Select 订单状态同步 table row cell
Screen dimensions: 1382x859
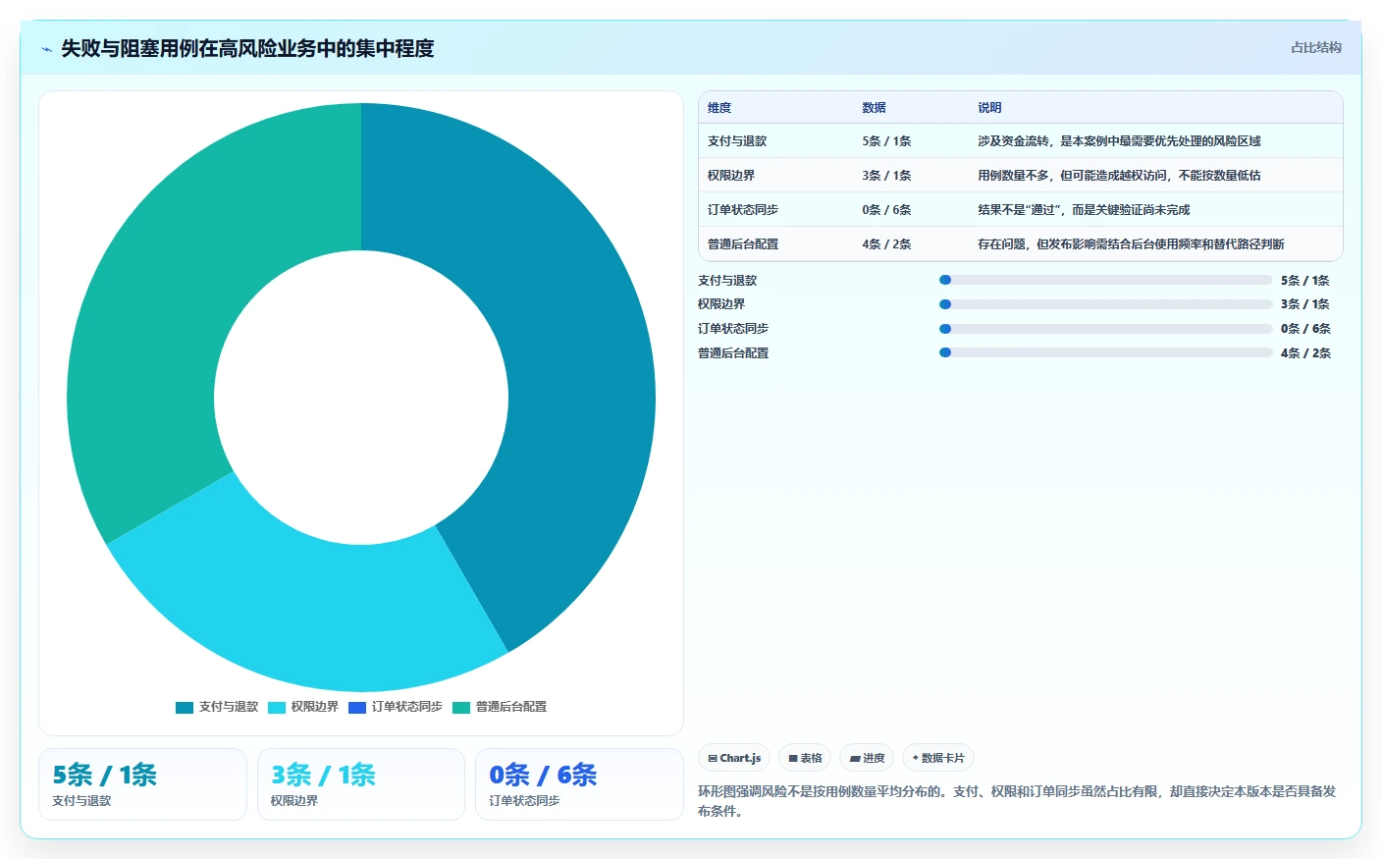pos(743,210)
